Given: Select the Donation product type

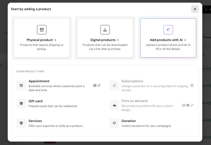Looking at the screenshot, I should coord(151,123).
